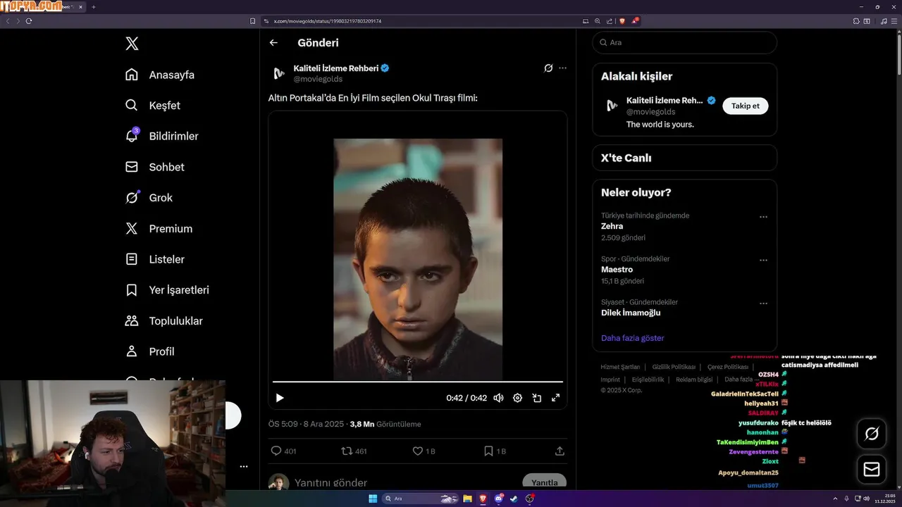Click Grok icon on the post header
The image size is (902, 507).
(x=548, y=68)
